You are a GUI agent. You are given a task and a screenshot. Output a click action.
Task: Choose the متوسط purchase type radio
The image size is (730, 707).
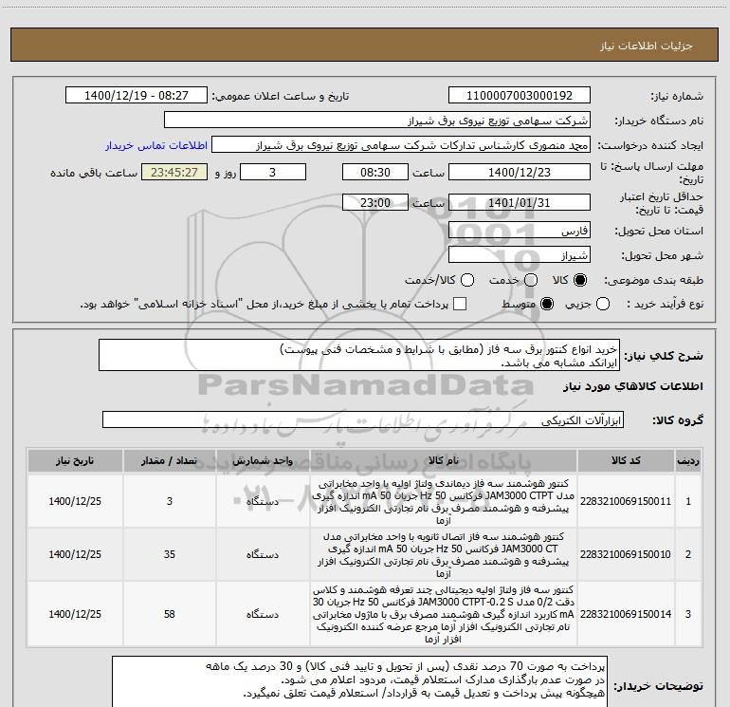tap(547, 305)
